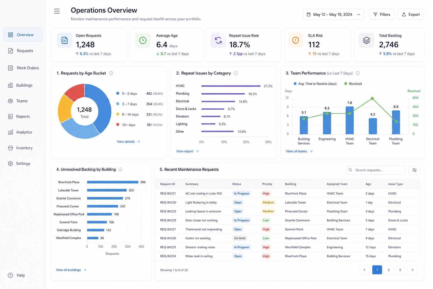Click the Inventory box icon in sidebar
The image size is (433, 289).
(10, 148)
